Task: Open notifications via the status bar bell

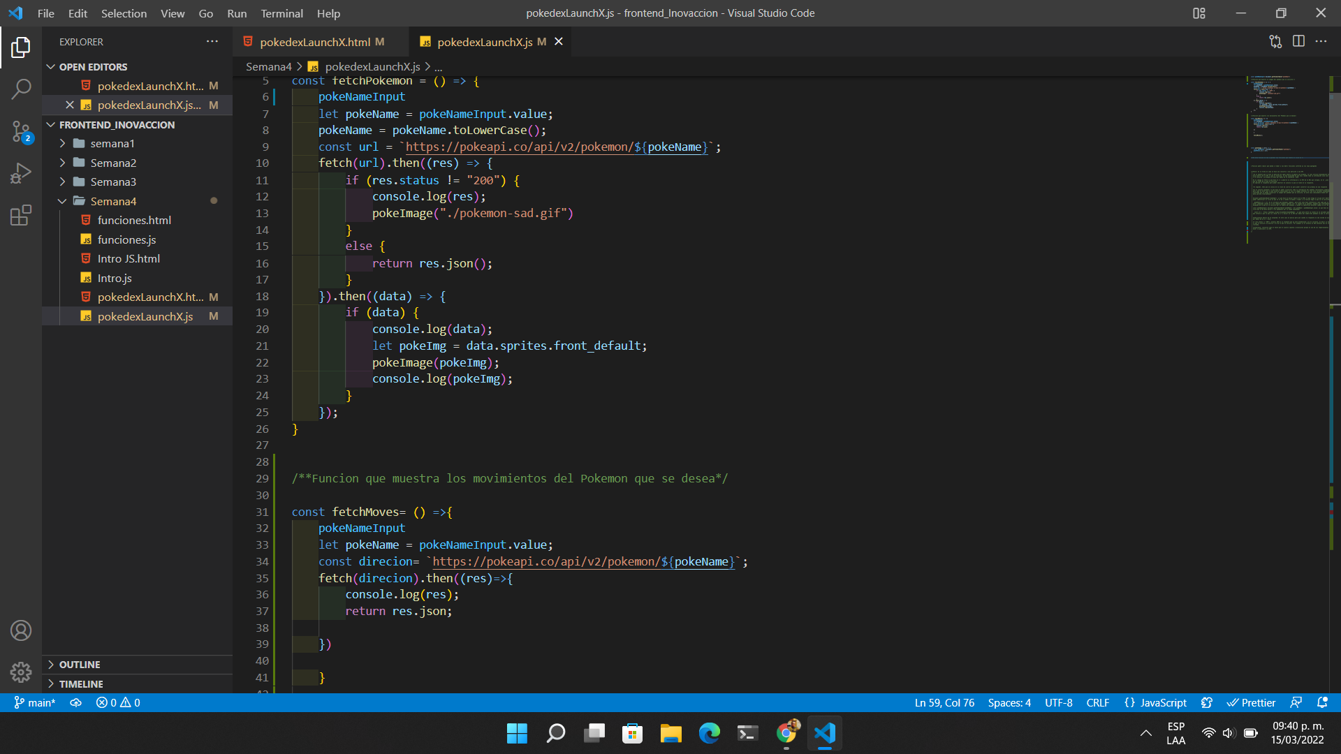Action: point(1324,702)
